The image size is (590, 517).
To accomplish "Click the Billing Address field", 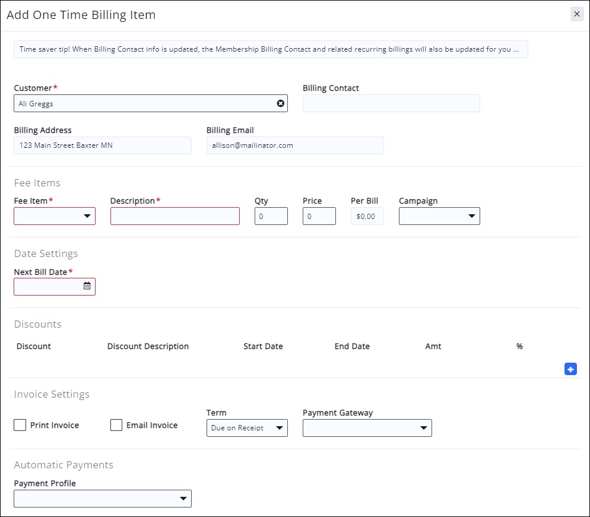I will point(102,145).
